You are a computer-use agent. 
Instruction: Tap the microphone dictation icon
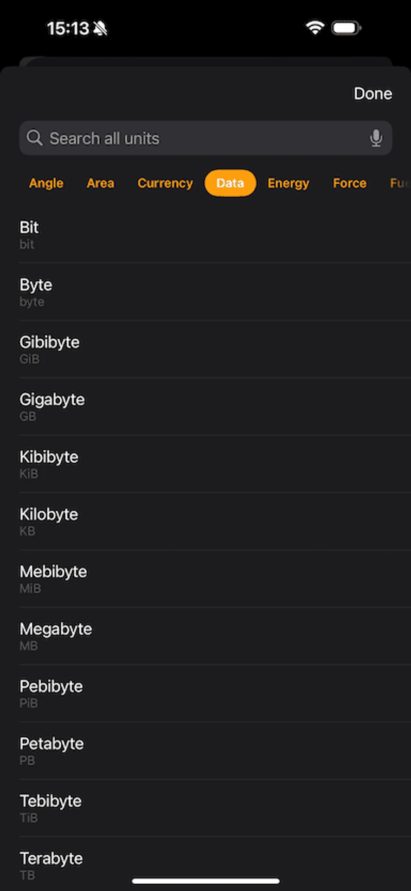pos(376,138)
